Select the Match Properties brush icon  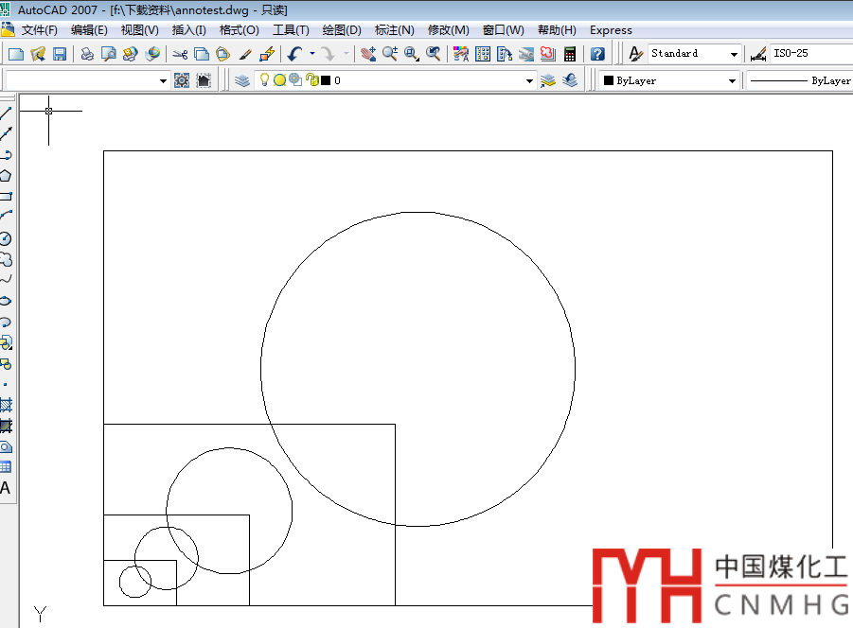coord(245,54)
